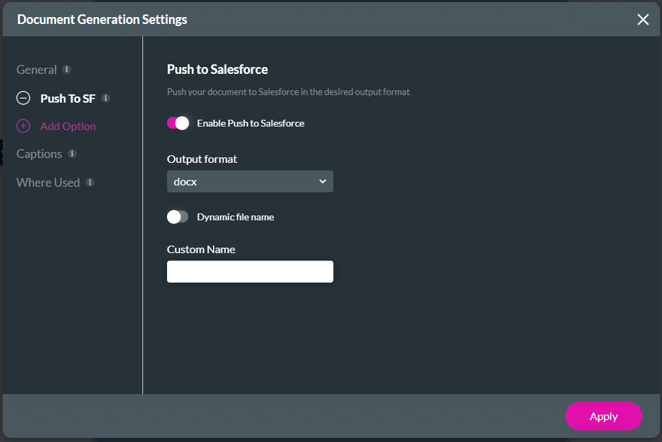Open the General settings section
The width and height of the screenshot is (662, 442).
37,70
